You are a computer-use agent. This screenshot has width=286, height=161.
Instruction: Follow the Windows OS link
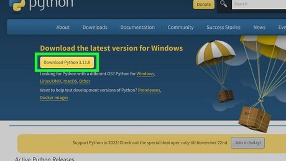point(145,74)
